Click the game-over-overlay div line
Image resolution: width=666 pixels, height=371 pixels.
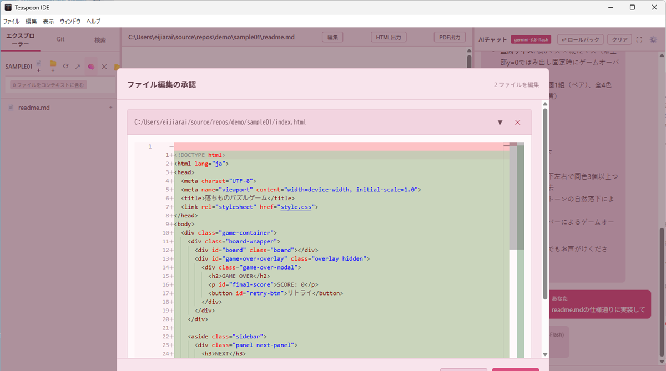point(282,258)
